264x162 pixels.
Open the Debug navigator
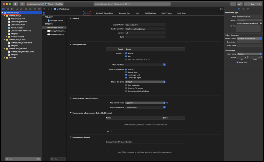tap(30, 9)
